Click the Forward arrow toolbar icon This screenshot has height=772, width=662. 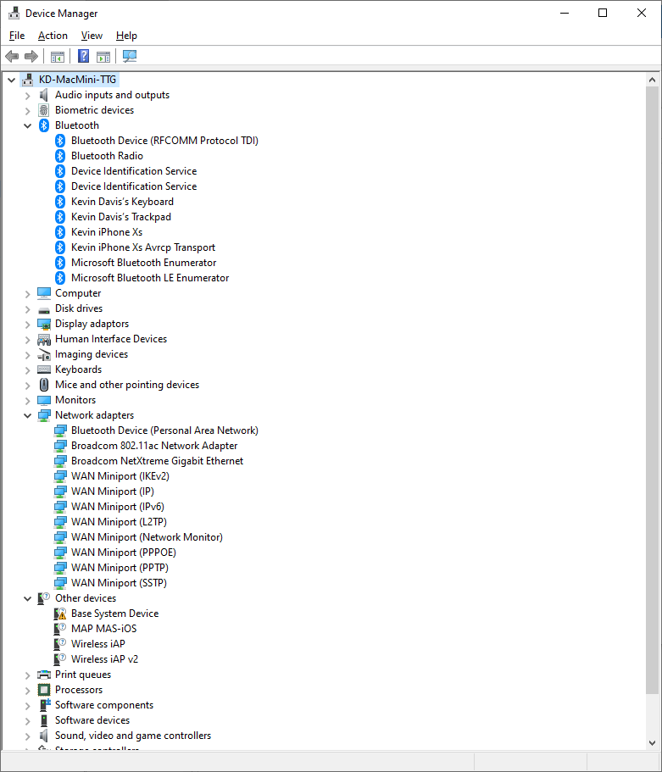click(31, 56)
